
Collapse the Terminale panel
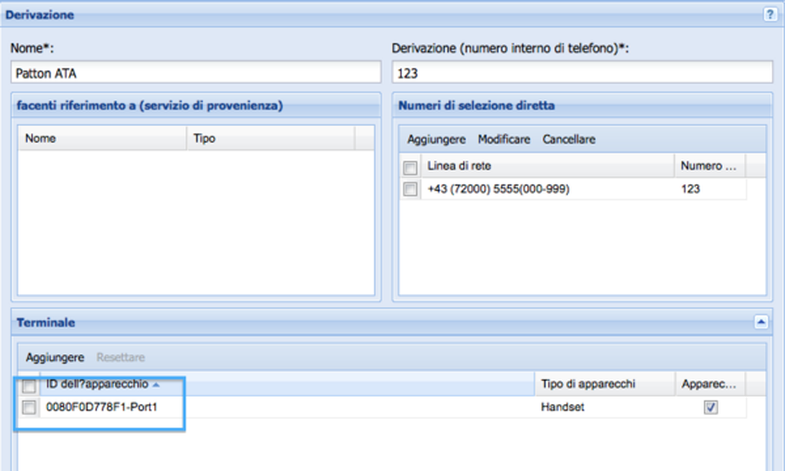[761, 322]
